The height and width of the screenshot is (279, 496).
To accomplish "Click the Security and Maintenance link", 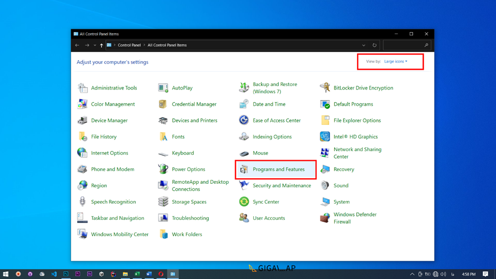I will tap(282, 186).
